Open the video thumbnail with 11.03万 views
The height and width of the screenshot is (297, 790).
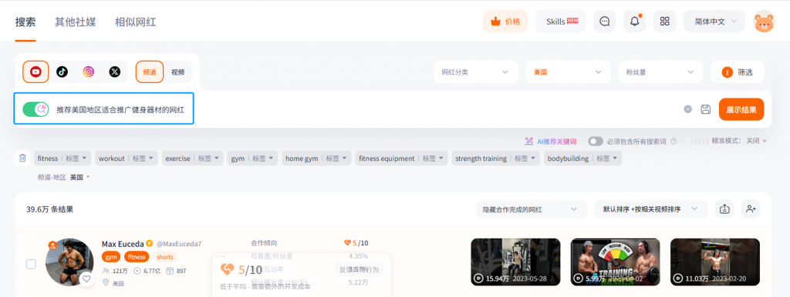click(715, 262)
